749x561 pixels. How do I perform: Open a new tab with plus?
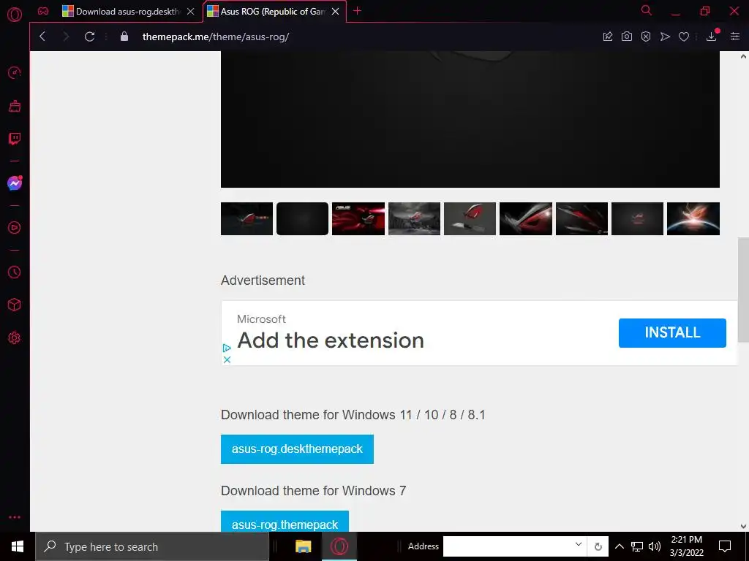coord(357,11)
